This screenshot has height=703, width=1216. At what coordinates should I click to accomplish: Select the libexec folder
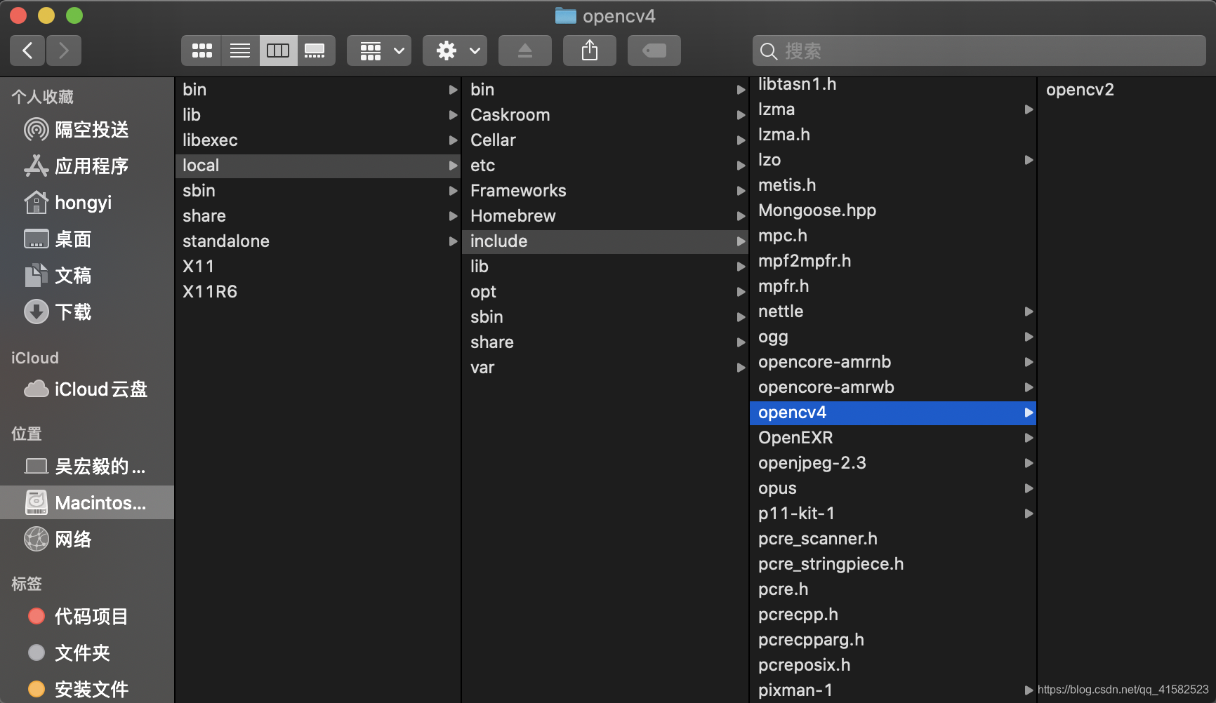click(x=317, y=140)
